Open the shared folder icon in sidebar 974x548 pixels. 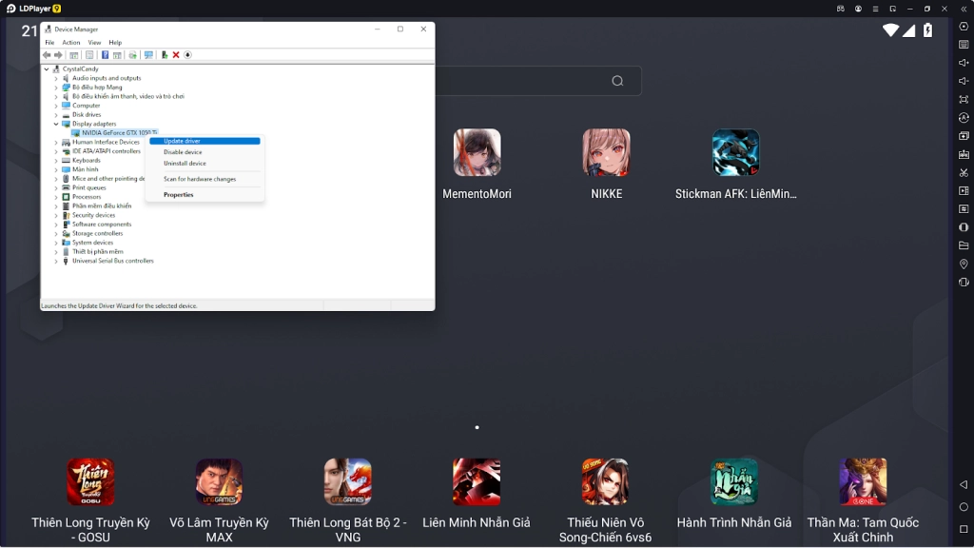(x=964, y=245)
